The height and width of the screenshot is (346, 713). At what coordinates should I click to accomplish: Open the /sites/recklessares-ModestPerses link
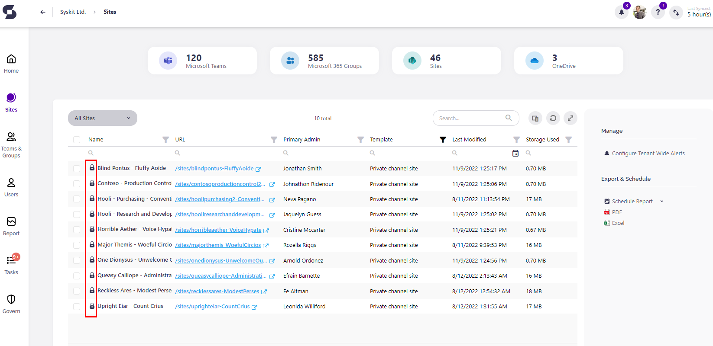coord(217,292)
